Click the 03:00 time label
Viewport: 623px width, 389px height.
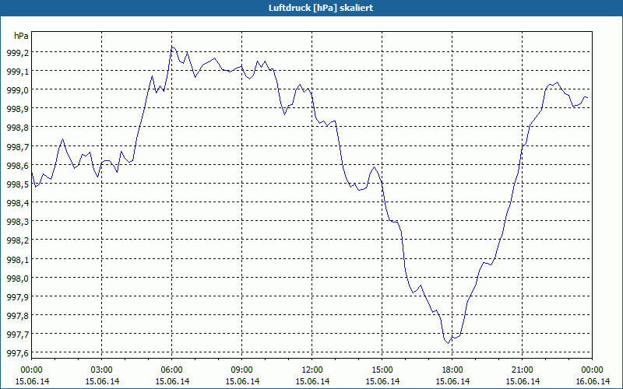tap(102, 370)
